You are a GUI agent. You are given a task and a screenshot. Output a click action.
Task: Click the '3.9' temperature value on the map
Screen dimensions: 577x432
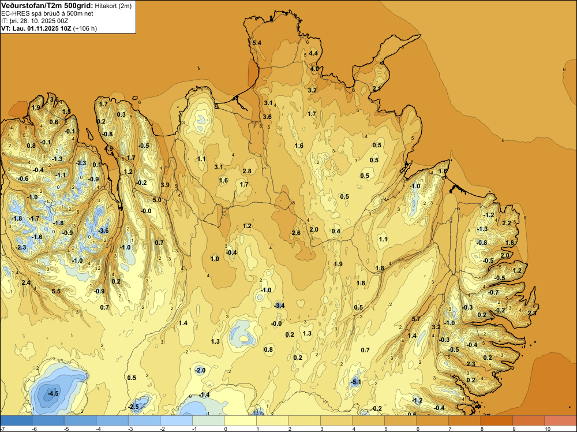click(165, 185)
